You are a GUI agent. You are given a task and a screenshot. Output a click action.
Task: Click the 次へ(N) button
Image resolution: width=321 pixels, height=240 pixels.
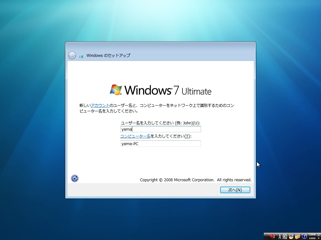click(235, 190)
